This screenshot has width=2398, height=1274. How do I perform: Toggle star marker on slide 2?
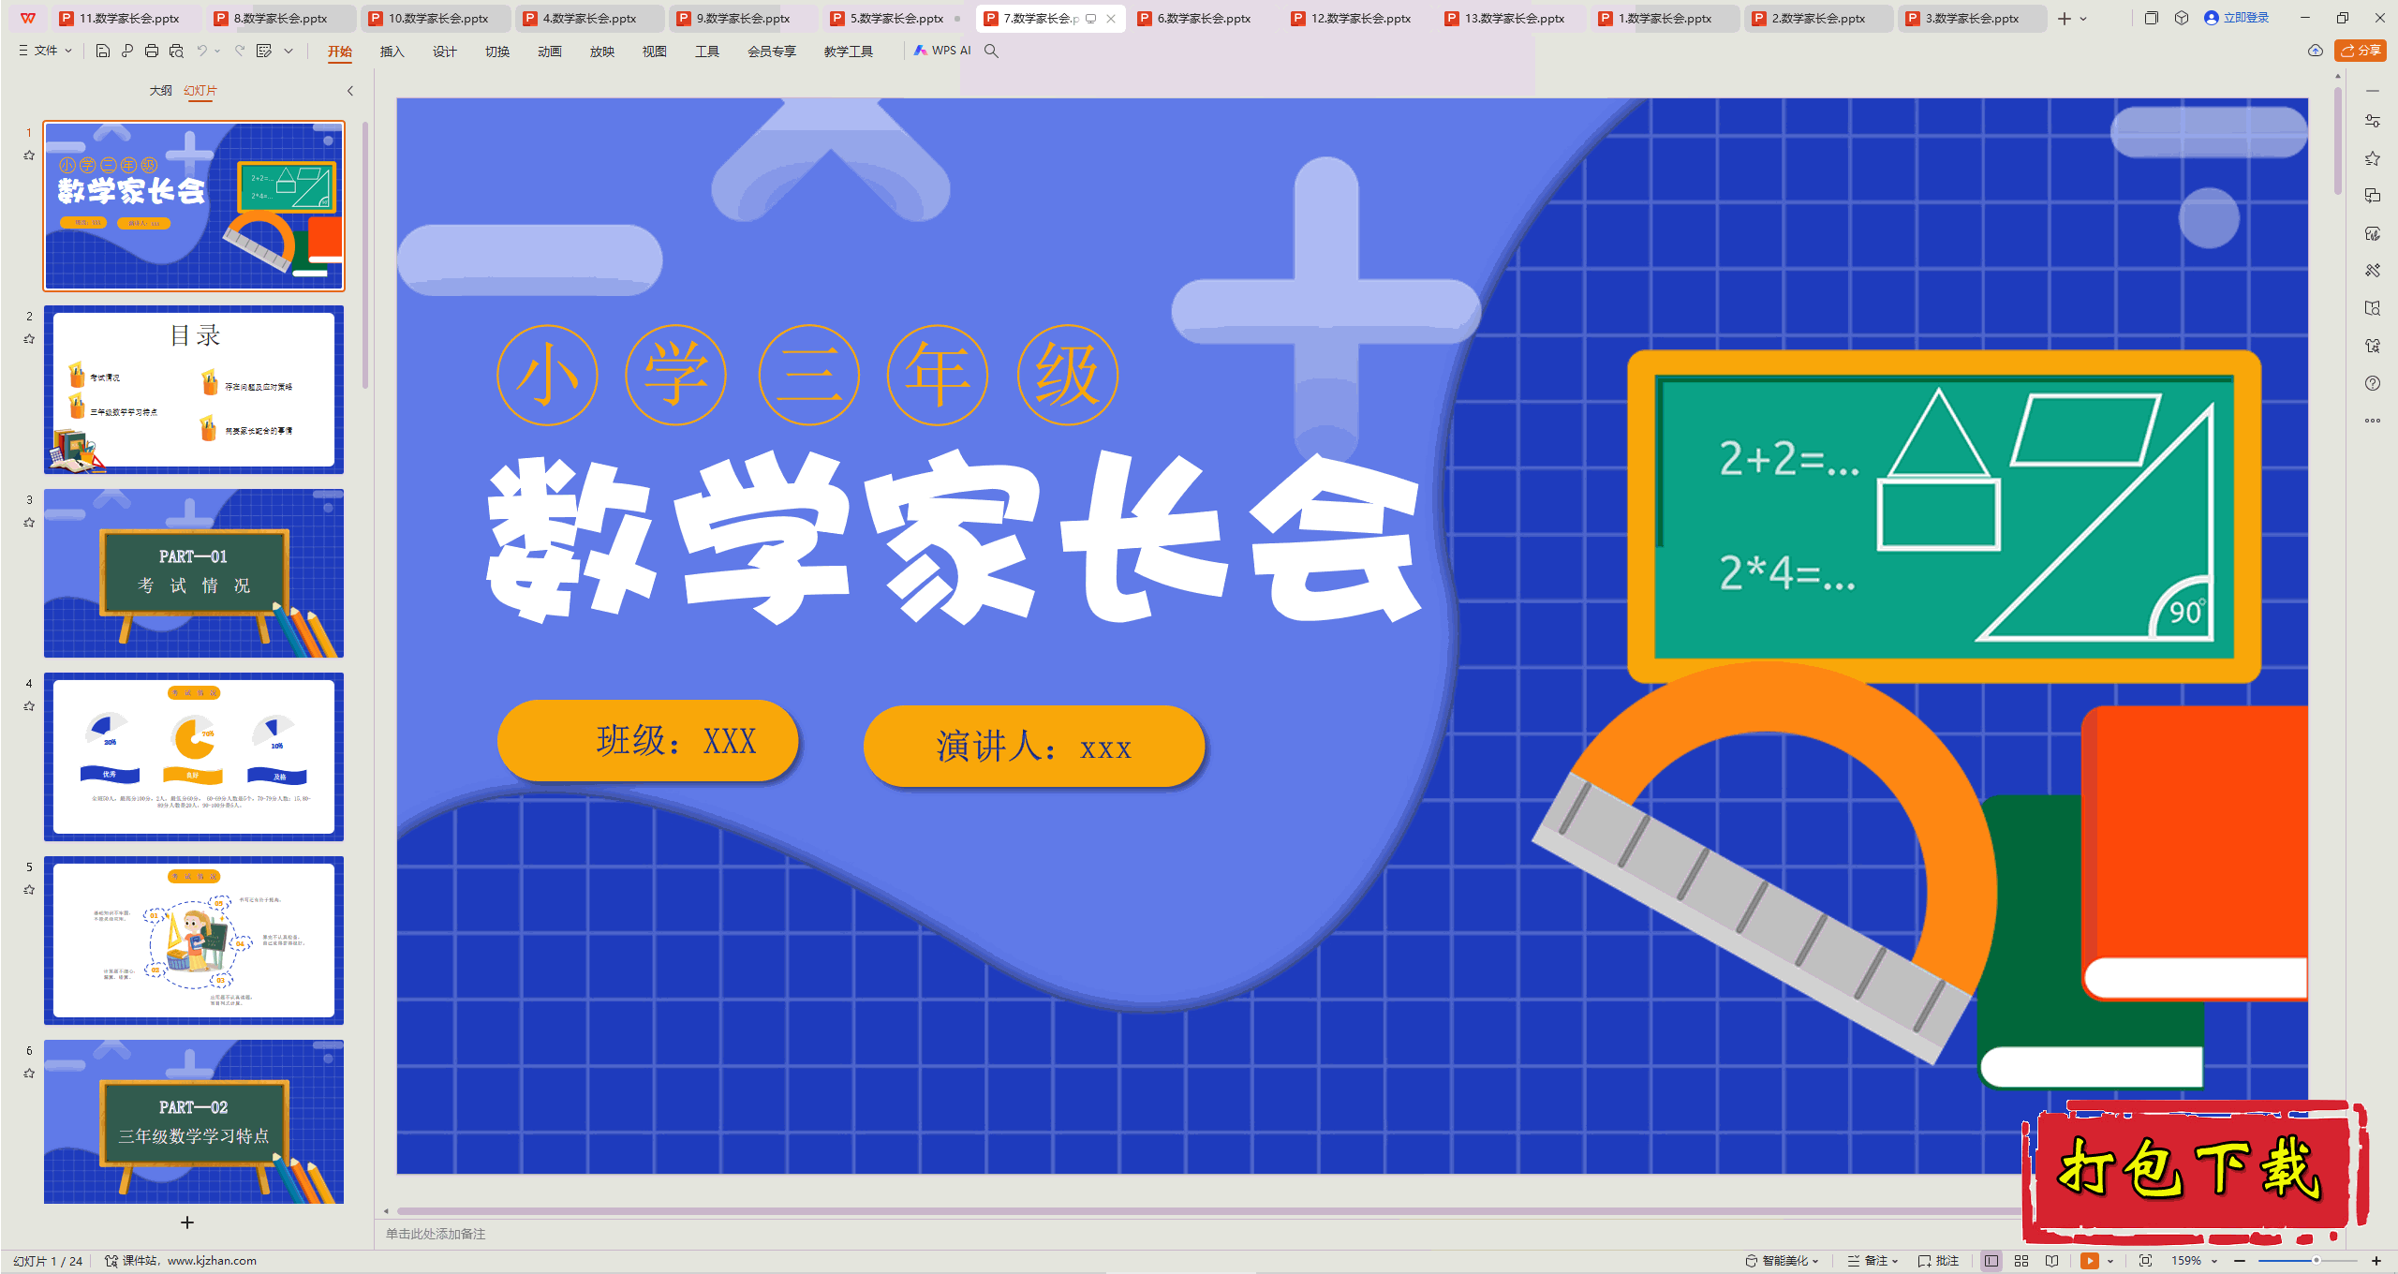pyautogui.click(x=29, y=339)
